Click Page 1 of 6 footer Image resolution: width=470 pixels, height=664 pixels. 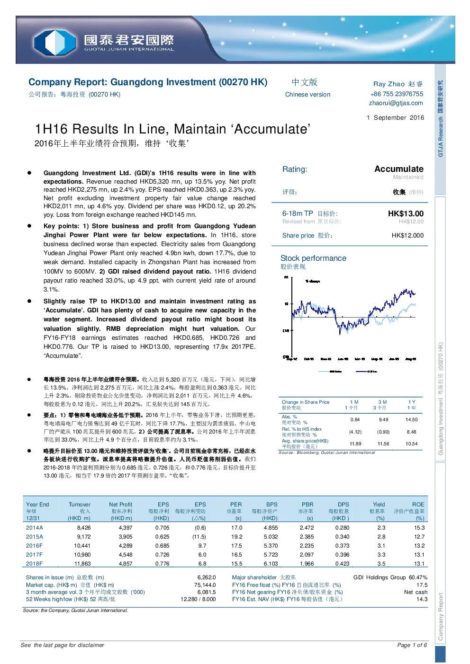412,645
